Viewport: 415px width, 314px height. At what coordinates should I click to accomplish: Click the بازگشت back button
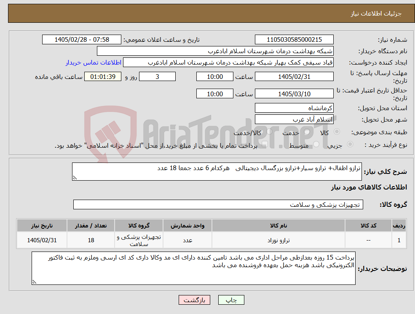tap(194, 300)
